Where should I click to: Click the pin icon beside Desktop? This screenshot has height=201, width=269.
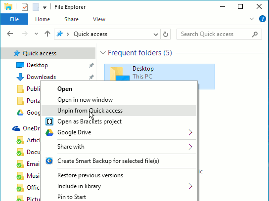coord(91,65)
